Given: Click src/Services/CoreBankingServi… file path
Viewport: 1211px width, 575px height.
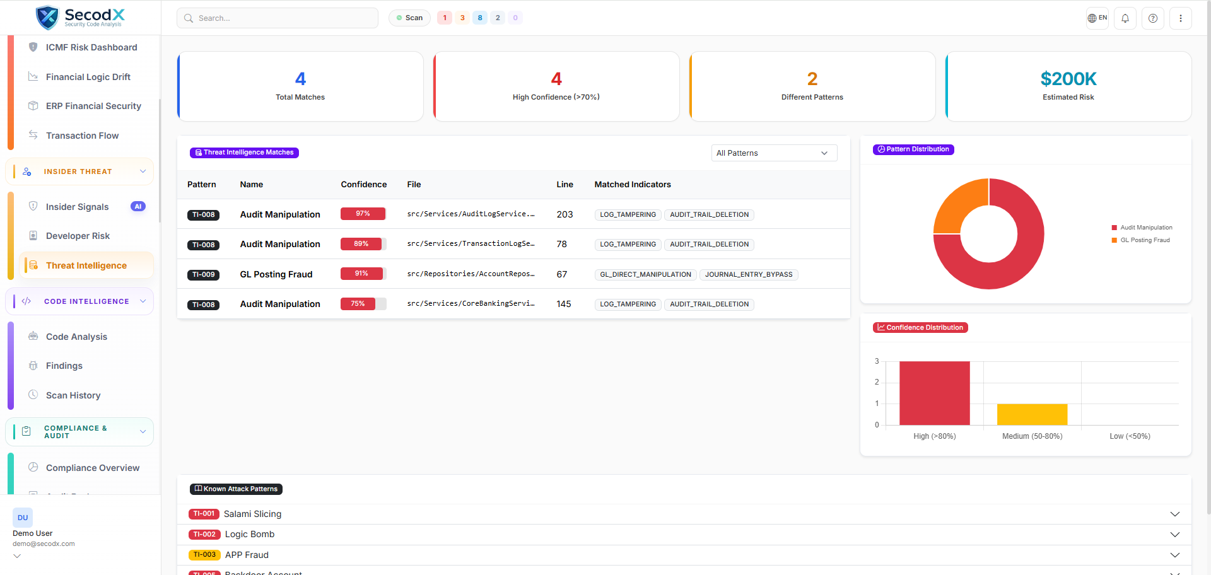Looking at the screenshot, I should (x=471, y=304).
